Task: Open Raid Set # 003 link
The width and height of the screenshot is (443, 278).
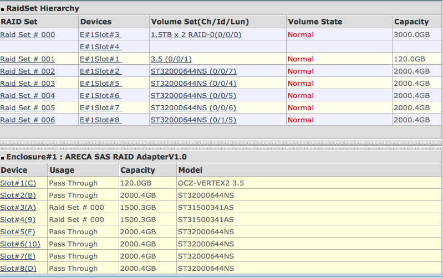Action: [x=27, y=83]
